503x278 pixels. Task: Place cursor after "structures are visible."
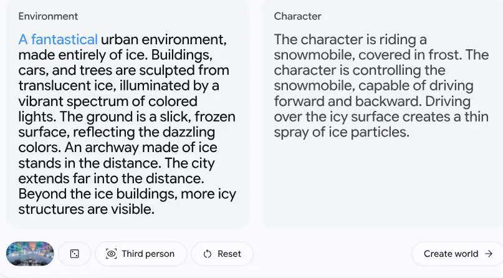(x=155, y=209)
